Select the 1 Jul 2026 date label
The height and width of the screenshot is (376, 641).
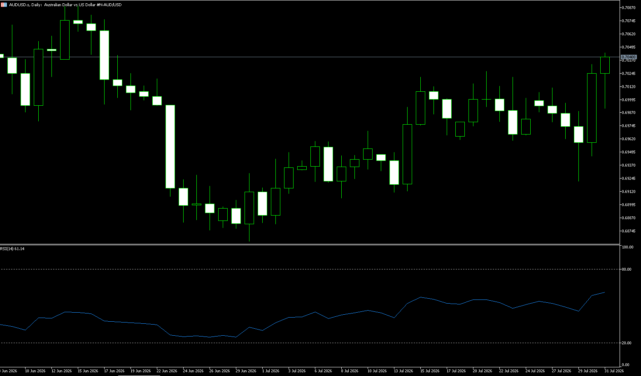coord(272,371)
